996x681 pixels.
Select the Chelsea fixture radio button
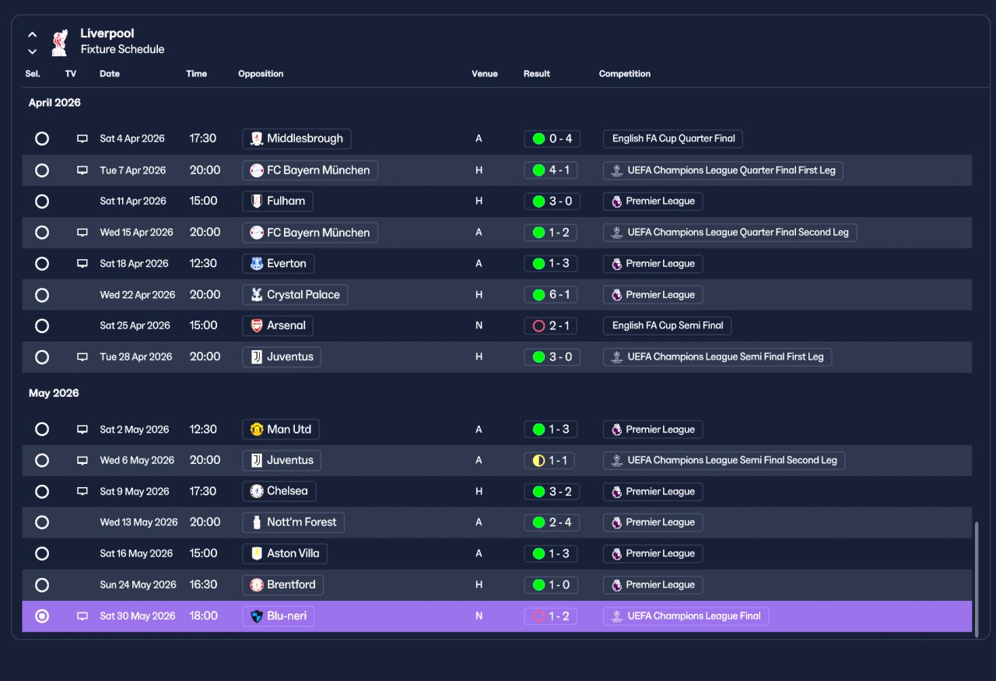(x=42, y=491)
